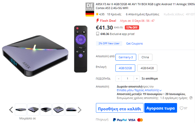Open the 18 Κριτικές reviews section
The height and width of the screenshot is (123, 195).
click(x=114, y=14)
